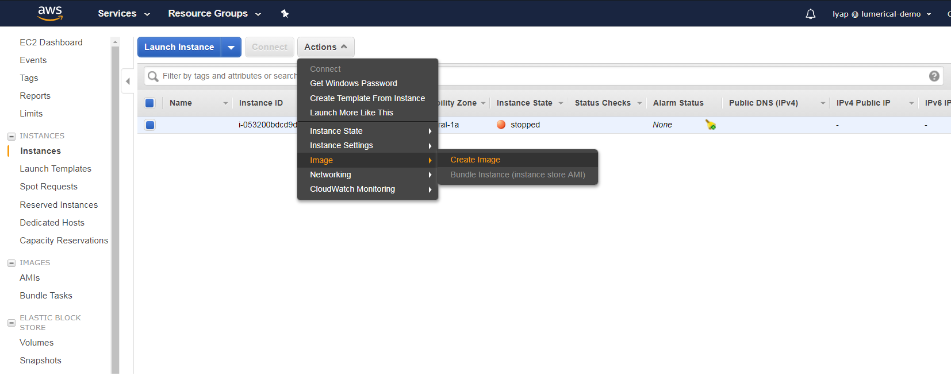The height and width of the screenshot is (376, 951).
Task: Open the Limits page
Action: click(31, 114)
